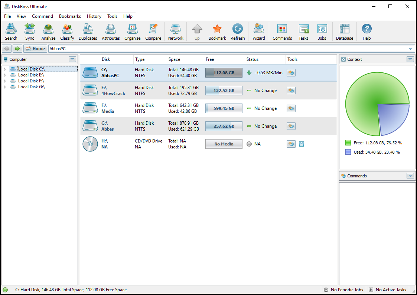417x295 pixels.
Task: Click the green Free legend swatch
Action: pyautogui.click(x=348, y=143)
